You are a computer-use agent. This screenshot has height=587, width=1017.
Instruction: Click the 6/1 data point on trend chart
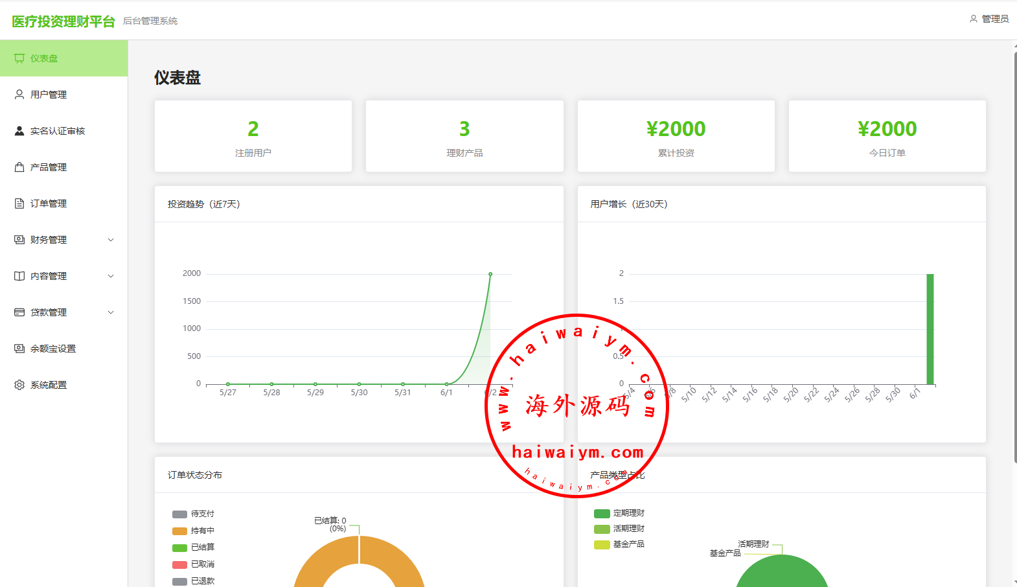tap(447, 384)
